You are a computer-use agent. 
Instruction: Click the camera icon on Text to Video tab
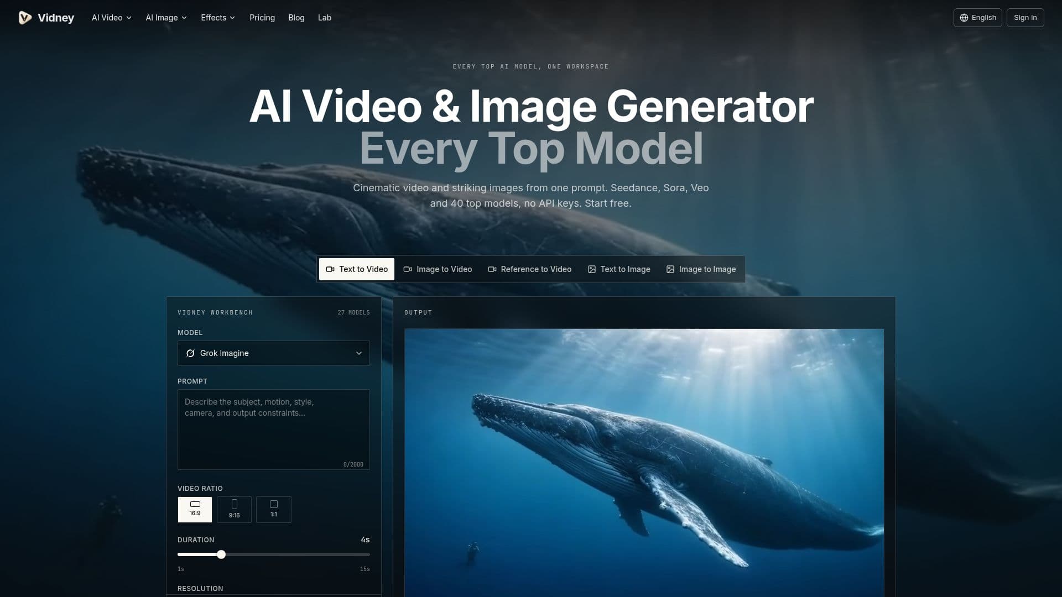[x=330, y=269]
